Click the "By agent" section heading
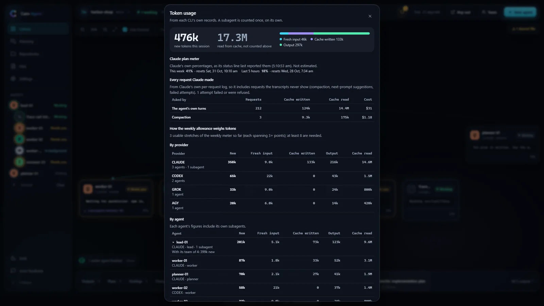The width and height of the screenshot is (544, 306). point(177,219)
